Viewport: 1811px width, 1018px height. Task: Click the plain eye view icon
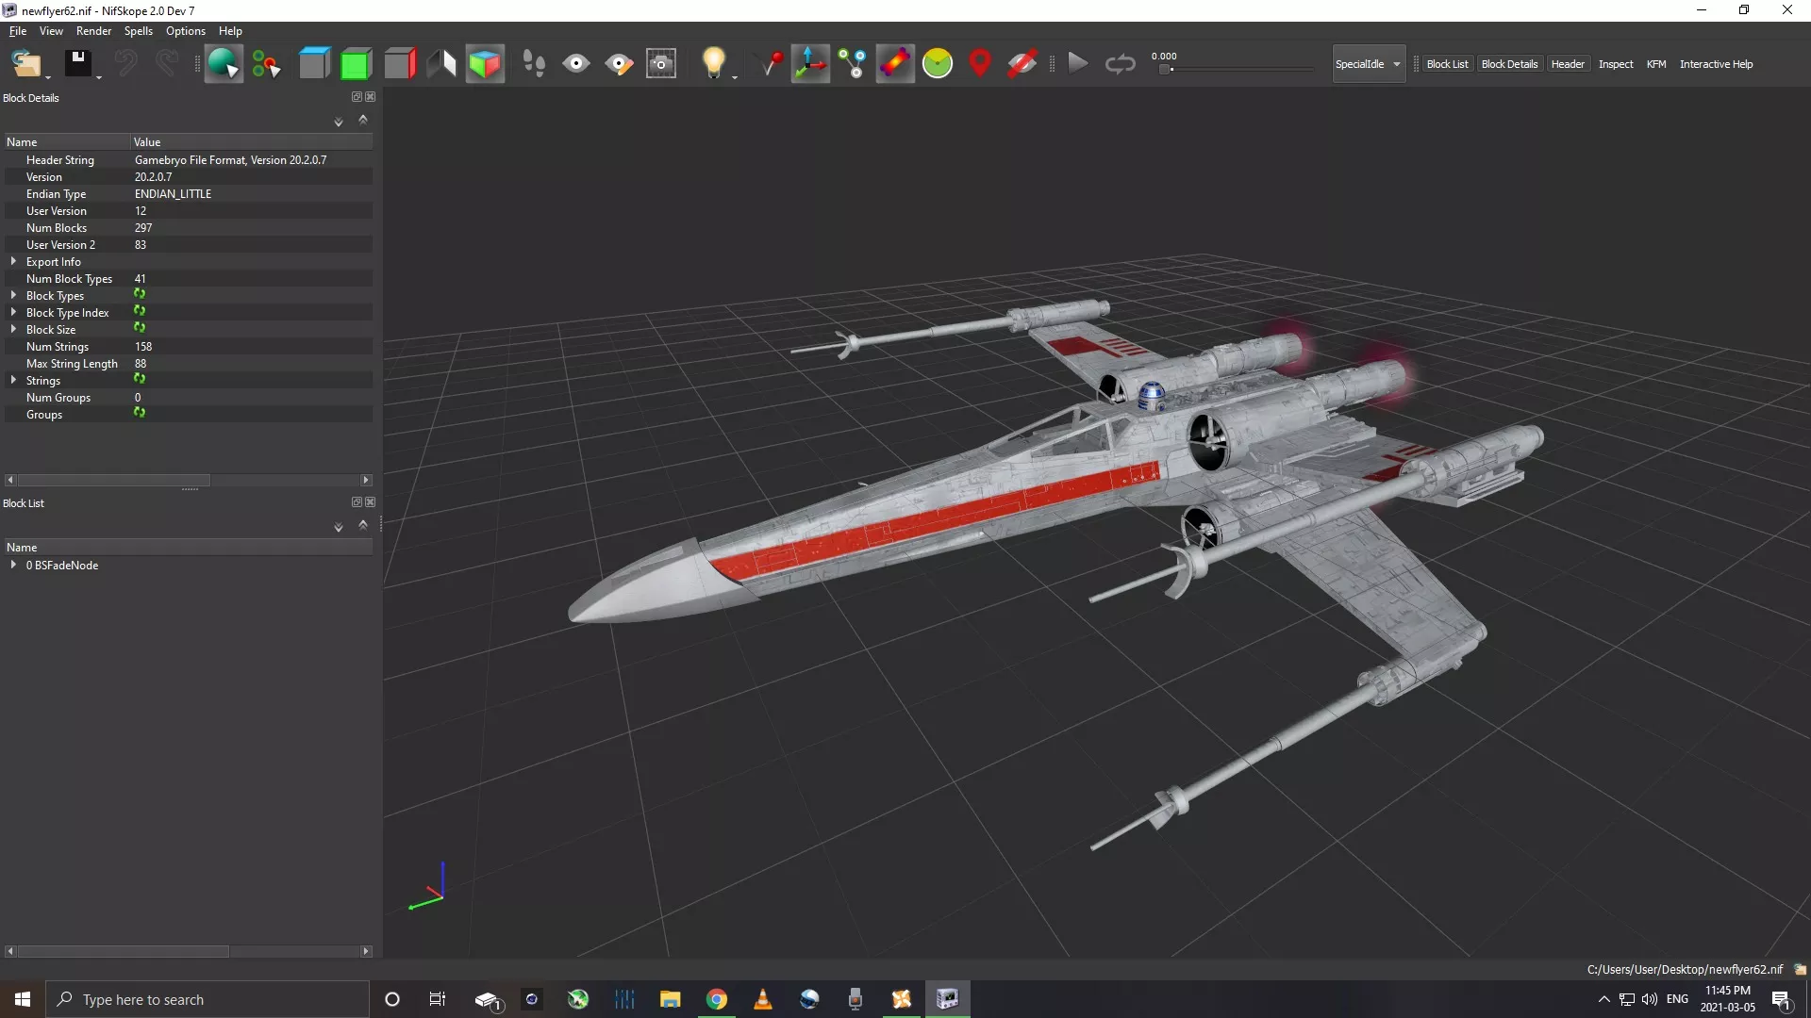point(576,64)
